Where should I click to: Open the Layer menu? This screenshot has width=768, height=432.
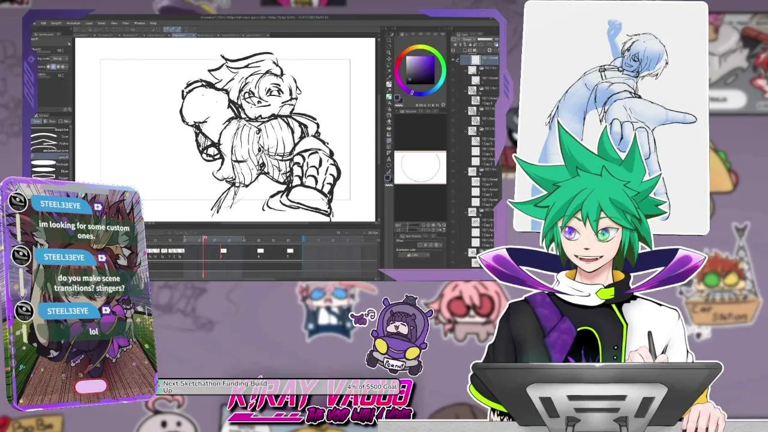click(x=89, y=23)
